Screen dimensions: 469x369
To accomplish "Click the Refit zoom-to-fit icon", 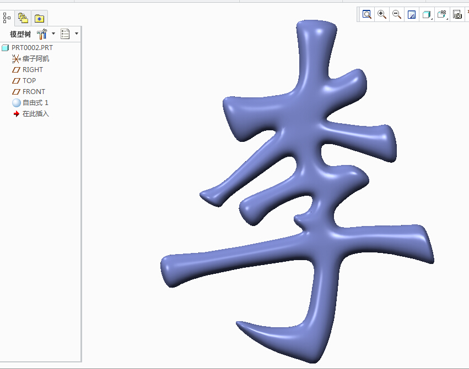I will (367, 15).
